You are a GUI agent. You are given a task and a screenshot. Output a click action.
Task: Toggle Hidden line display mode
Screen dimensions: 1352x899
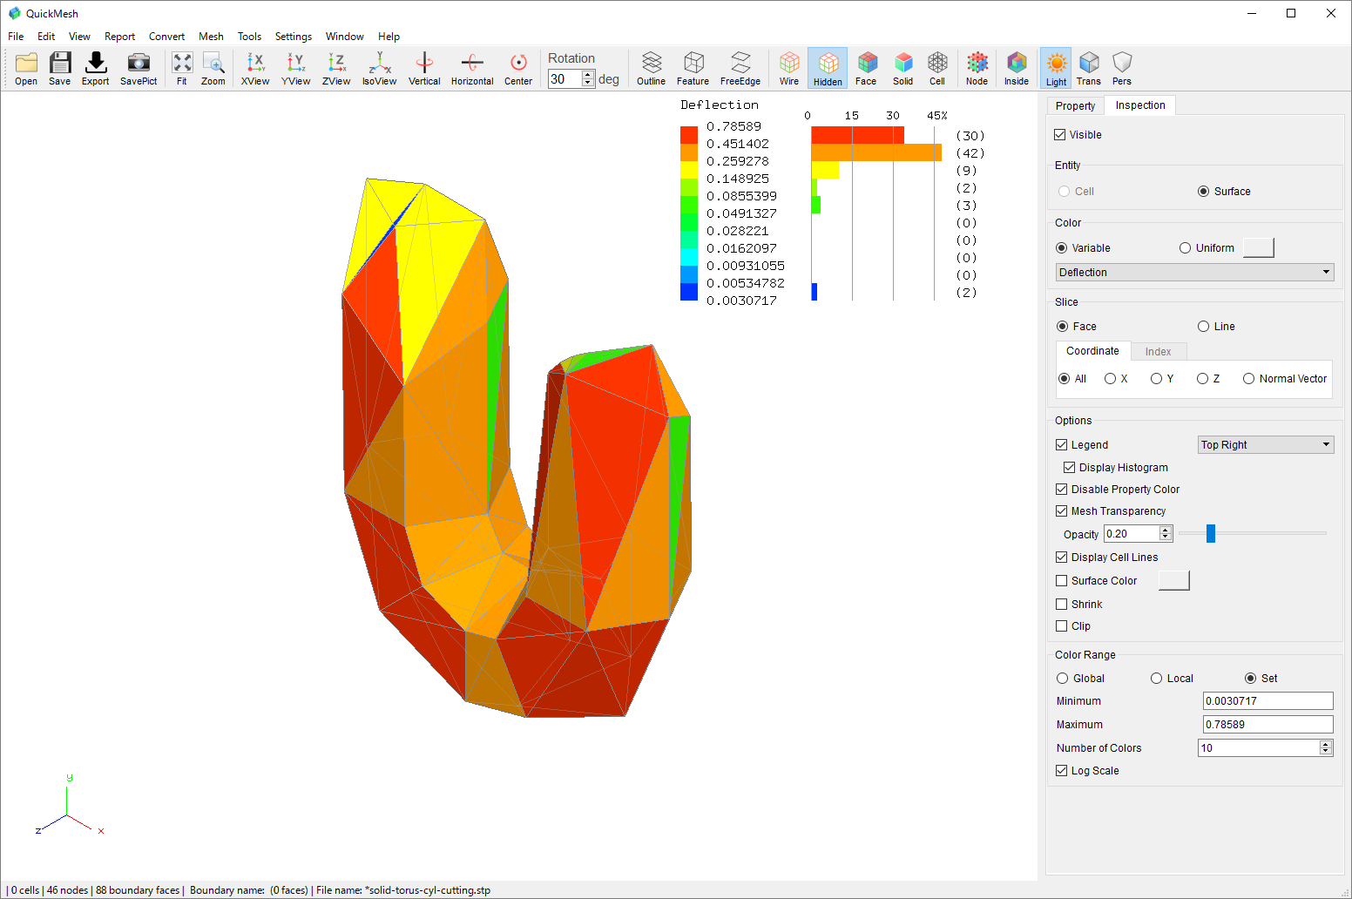click(828, 68)
